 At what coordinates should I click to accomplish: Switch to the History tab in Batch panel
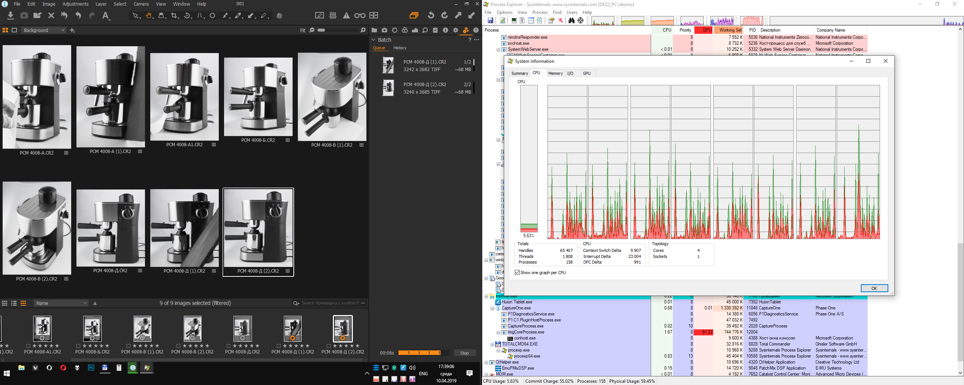pyautogui.click(x=400, y=48)
